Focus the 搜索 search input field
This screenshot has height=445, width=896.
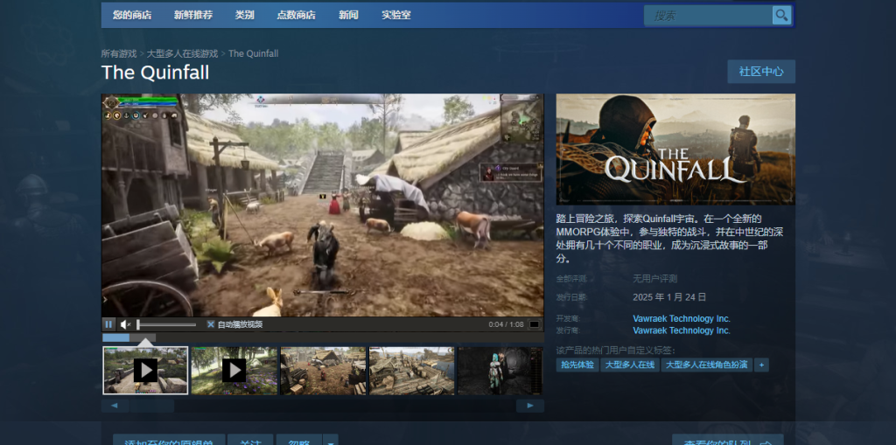pos(708,16)
